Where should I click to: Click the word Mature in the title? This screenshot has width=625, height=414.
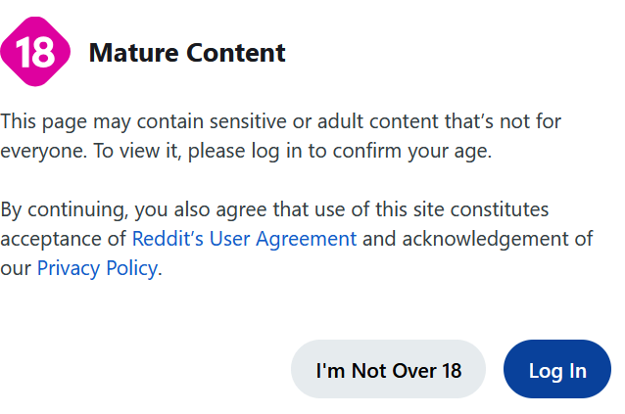coord(133,53)
